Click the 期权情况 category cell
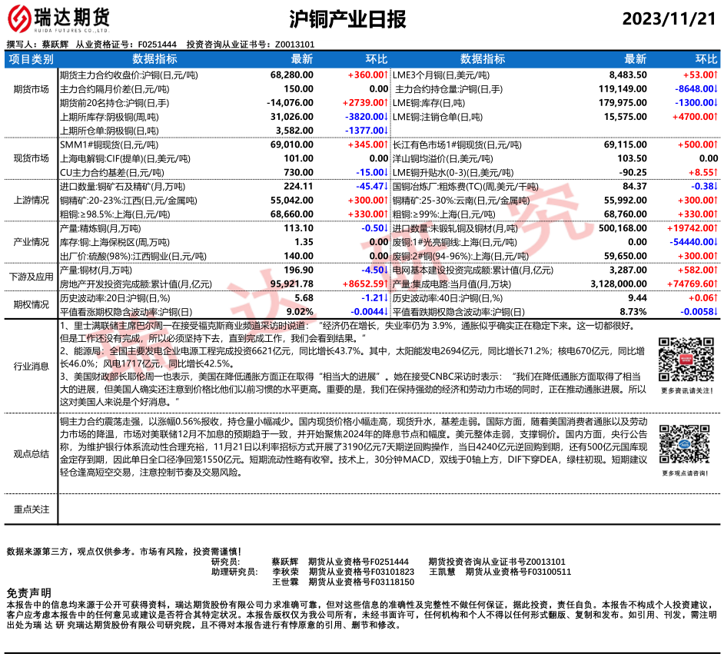 click(32, 304)
